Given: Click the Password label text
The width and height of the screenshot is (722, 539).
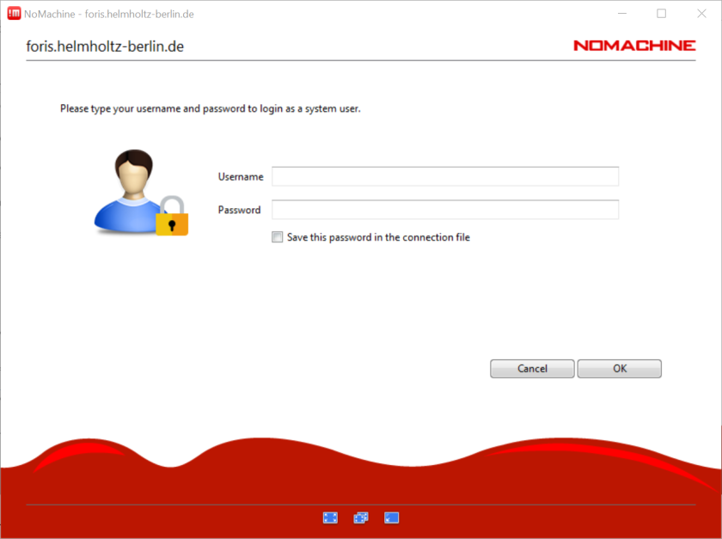Looking at the screenshot, I should (239, 210).
